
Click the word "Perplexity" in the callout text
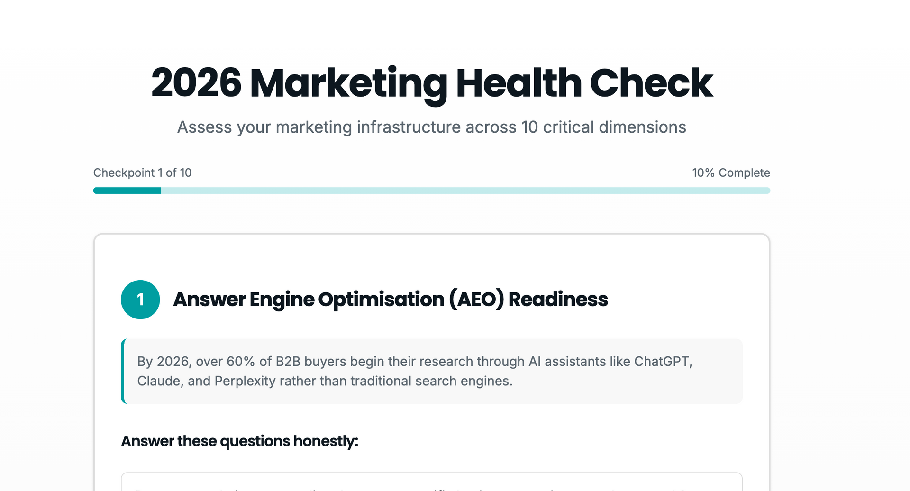[x=246, y=380]
